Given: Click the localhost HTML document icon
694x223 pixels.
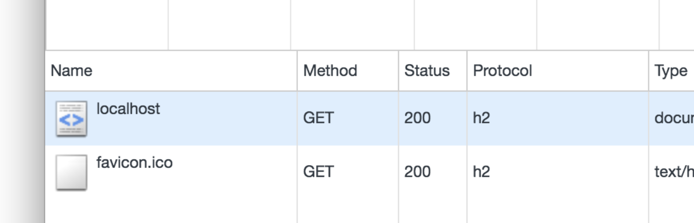Looking at the screenshot, I should pos(71,119).
